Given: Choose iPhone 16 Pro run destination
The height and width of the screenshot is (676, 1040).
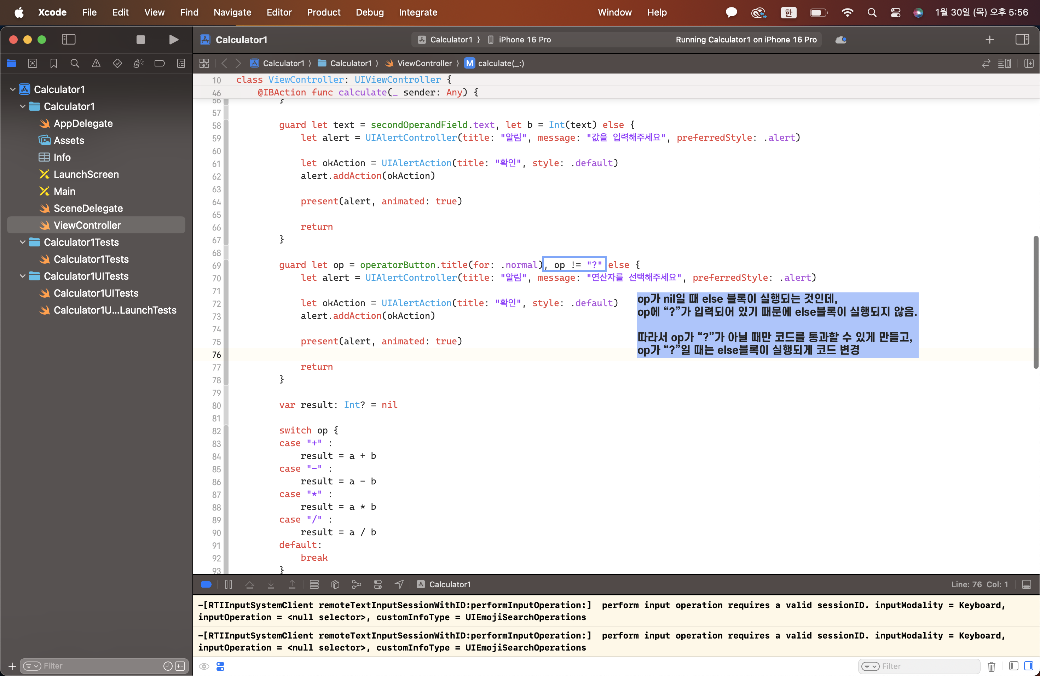Looking at the screenshot, I should click(x=524, y=40).
